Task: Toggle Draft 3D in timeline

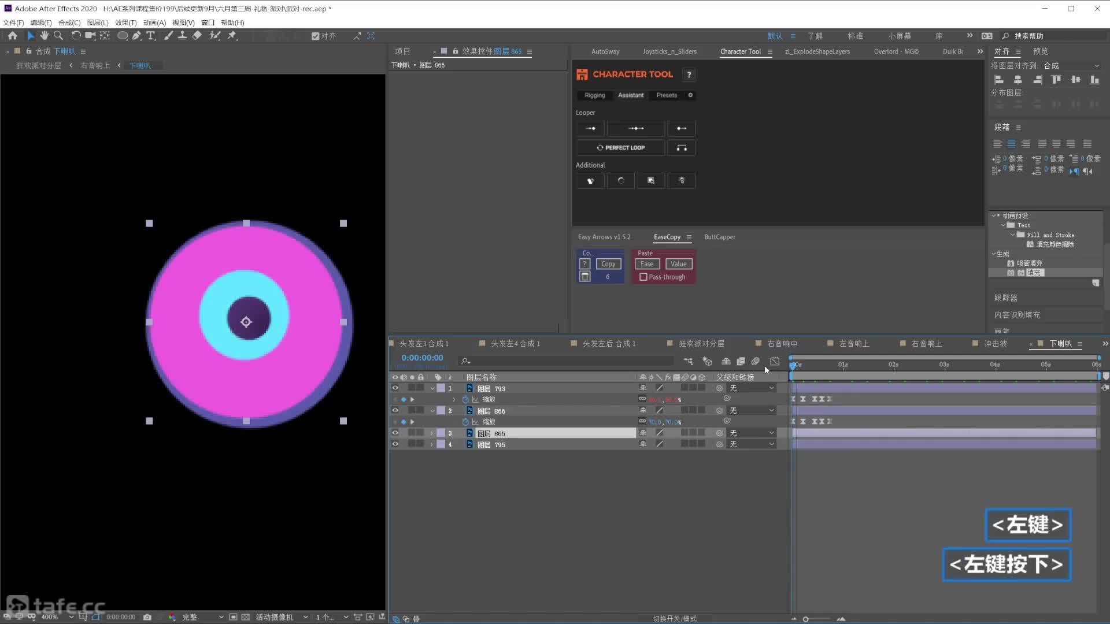Action: click(707, 362)
